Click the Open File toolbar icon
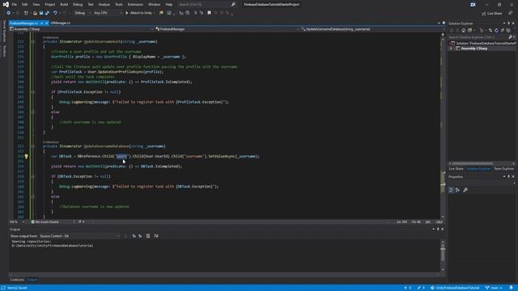This screenshot has height=291, width=518. point(35,13)
